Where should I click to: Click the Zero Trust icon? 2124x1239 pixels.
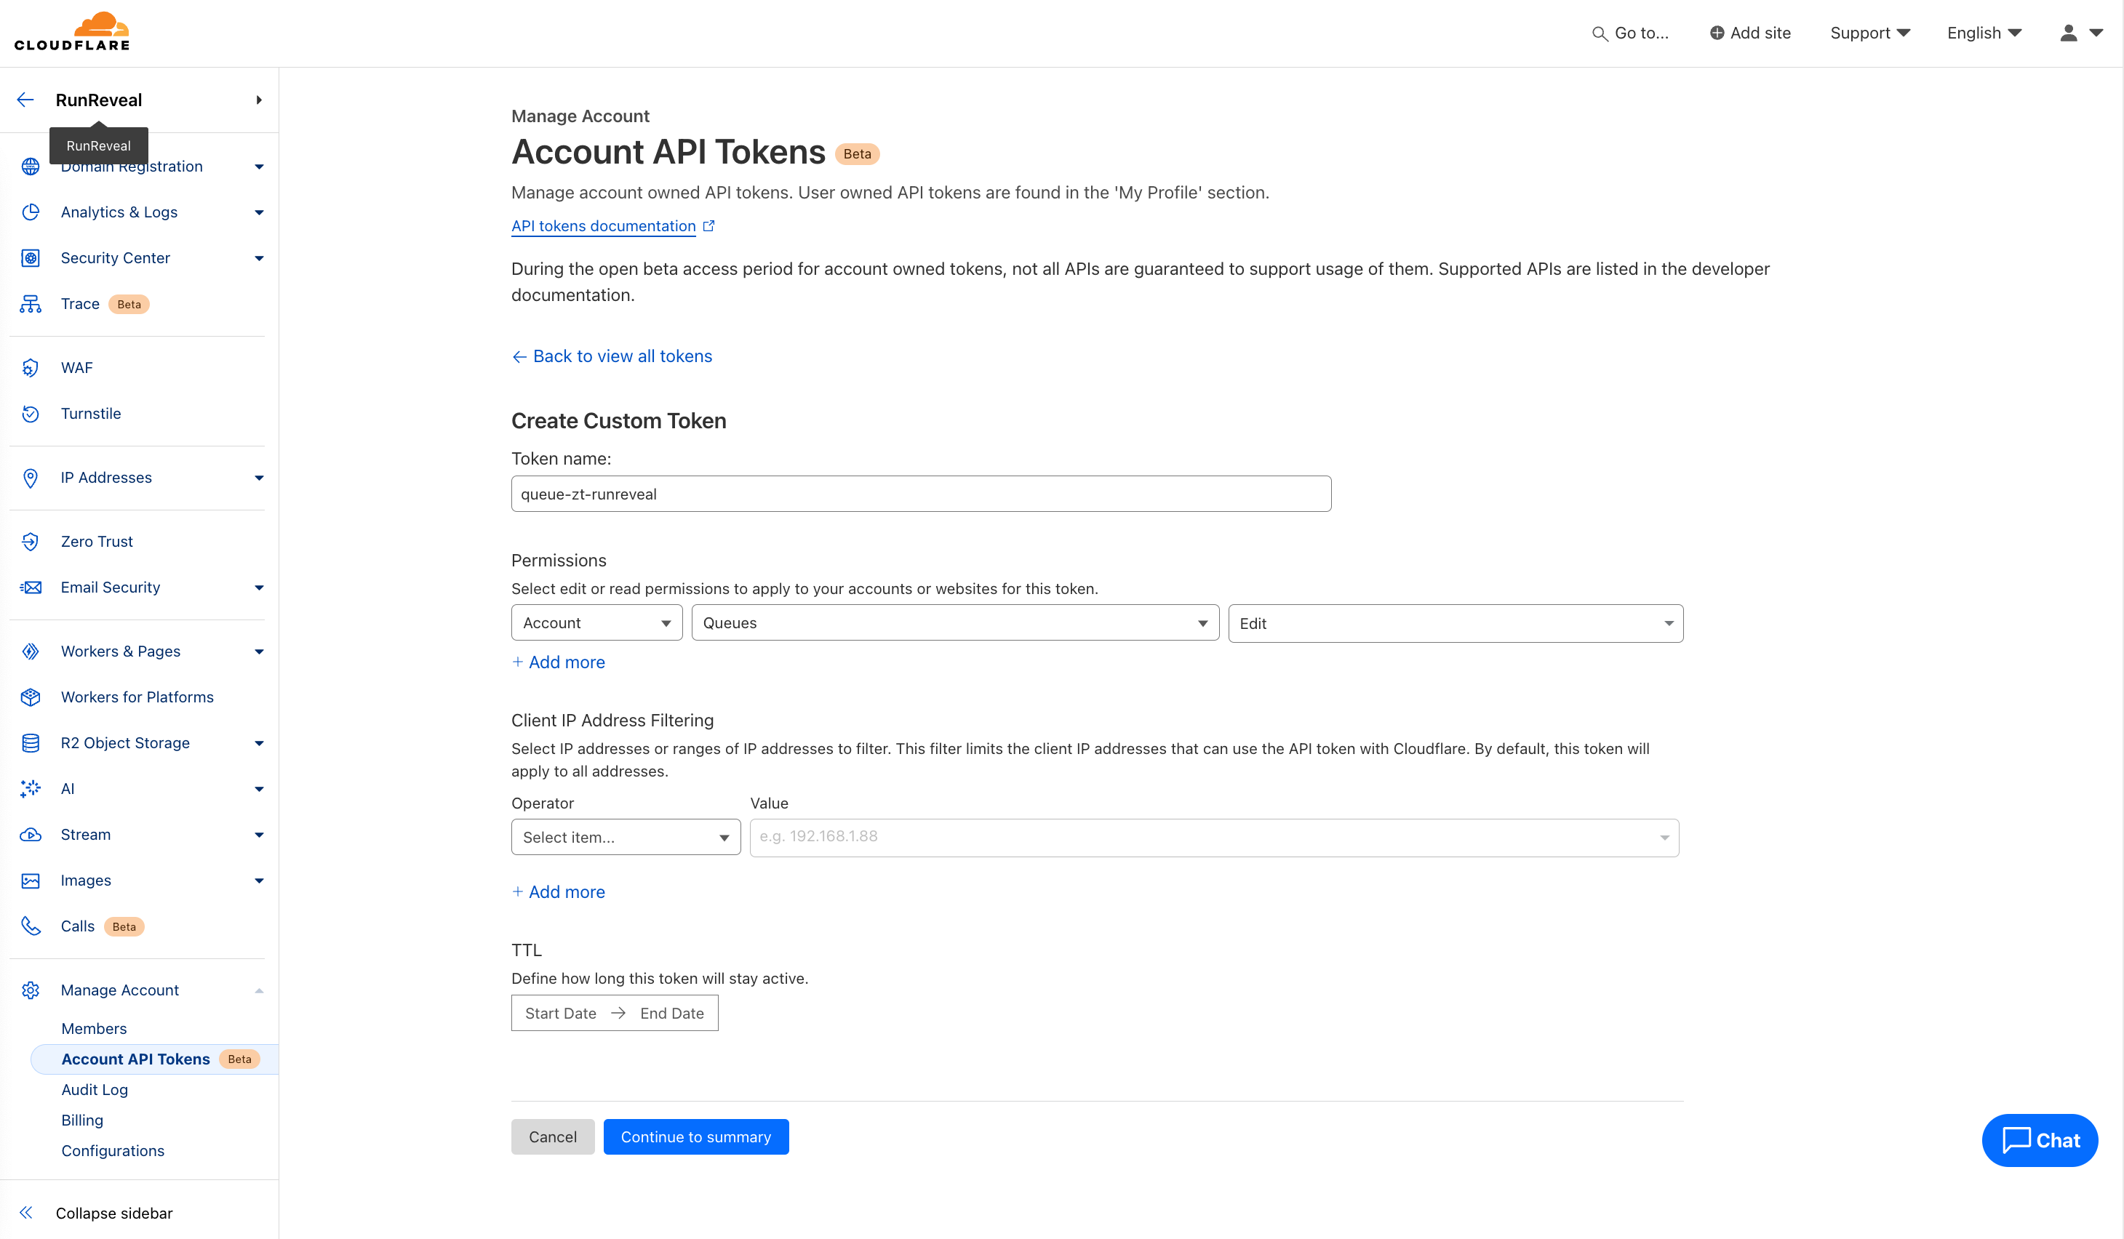pos(31,542)
